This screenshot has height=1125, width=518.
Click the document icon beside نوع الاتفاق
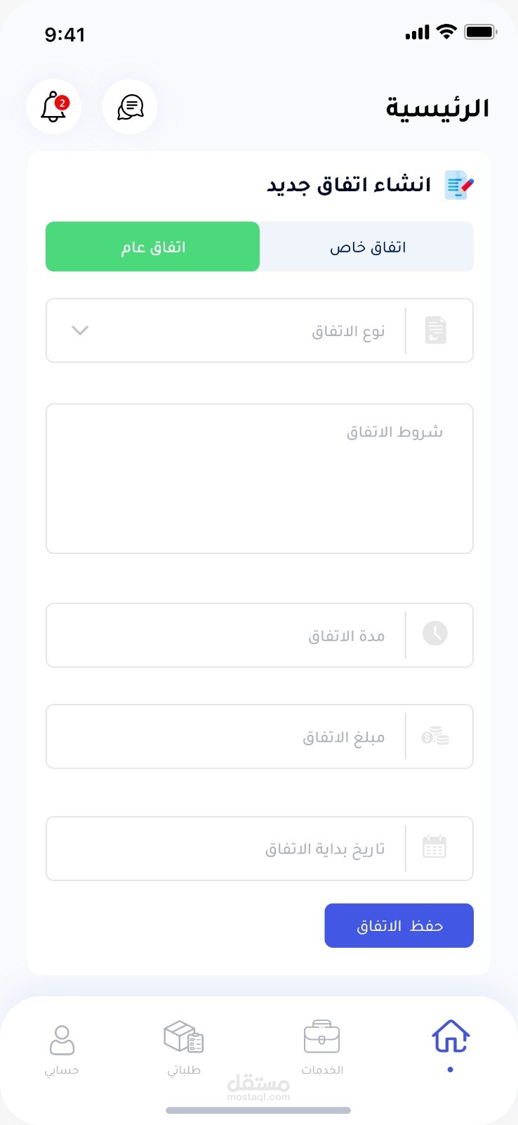point(435,330)
